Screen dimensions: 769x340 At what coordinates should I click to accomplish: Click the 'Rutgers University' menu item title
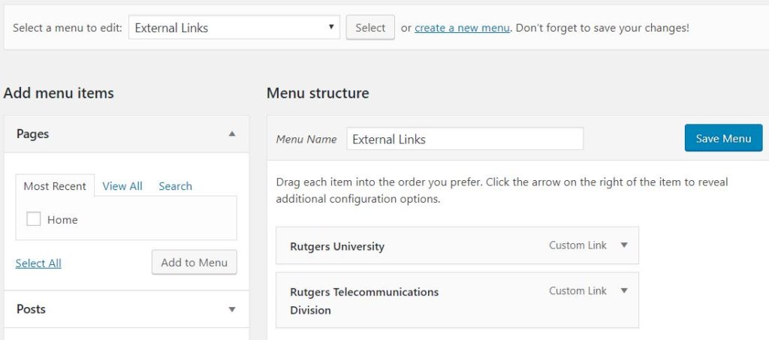point(337,246)
